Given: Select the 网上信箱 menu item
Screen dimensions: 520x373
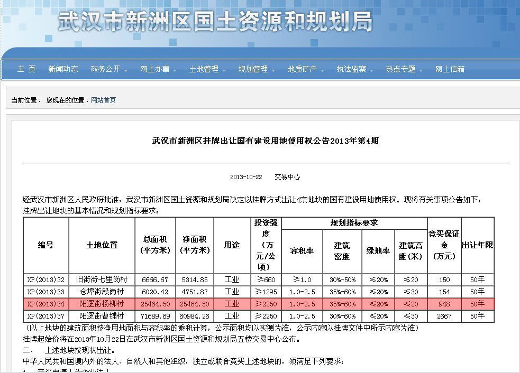Looking at the screenshot, I should 450,69.
